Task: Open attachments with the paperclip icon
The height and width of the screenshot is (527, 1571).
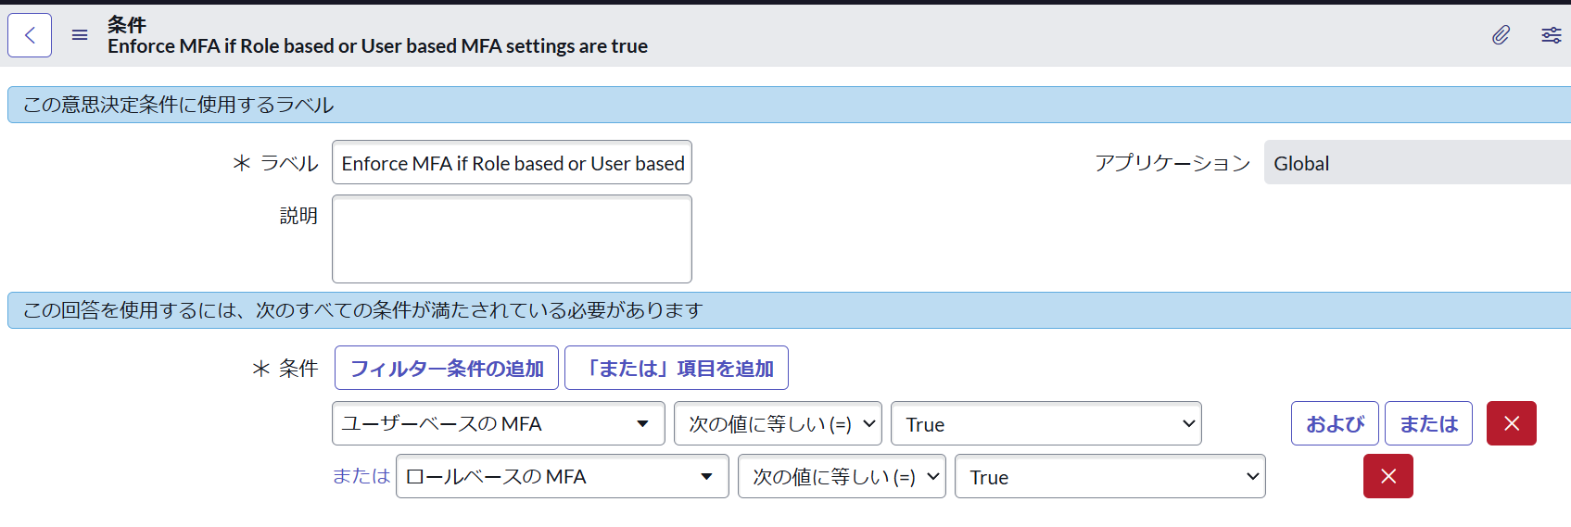Action: pos(1501,35)
